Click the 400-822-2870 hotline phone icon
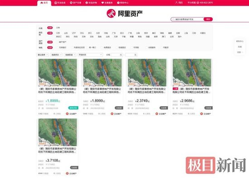 pos(198,3)
